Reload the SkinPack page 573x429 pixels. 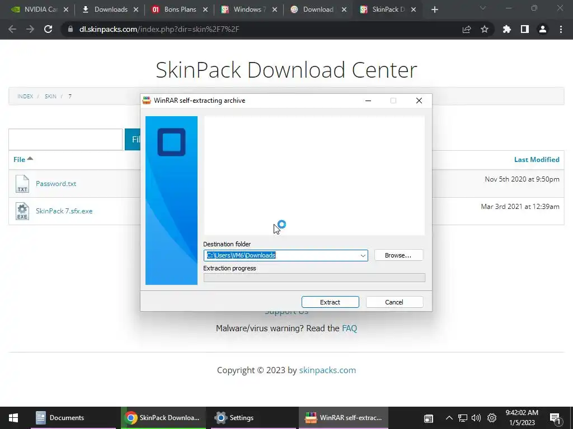coord(48,29)
